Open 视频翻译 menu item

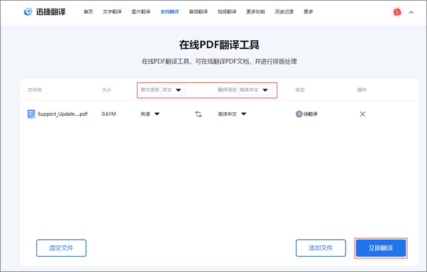click(227, 12)
